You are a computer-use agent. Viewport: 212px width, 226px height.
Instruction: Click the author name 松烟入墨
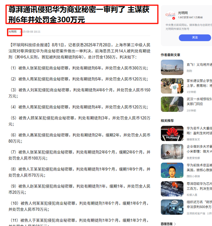point(192,195)
